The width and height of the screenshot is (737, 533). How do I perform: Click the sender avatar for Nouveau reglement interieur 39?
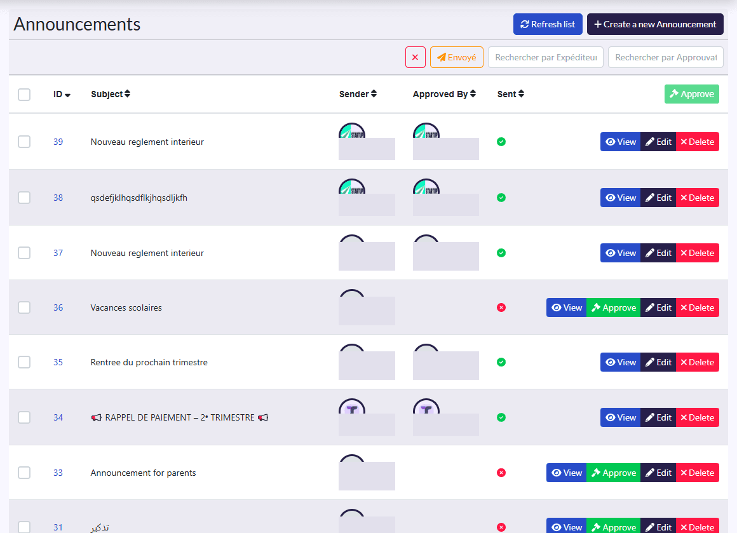(351, 131)
